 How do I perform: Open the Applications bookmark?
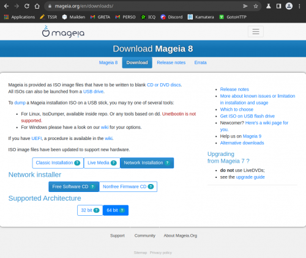[x=20, y=17]
